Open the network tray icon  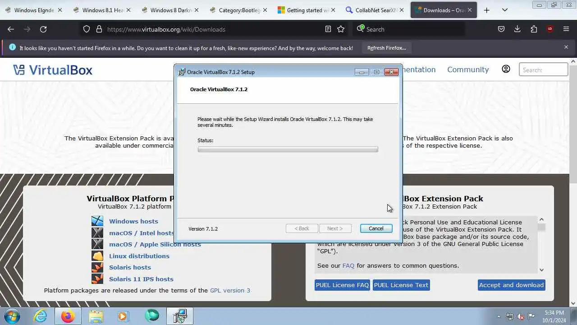tap(509, 316)
